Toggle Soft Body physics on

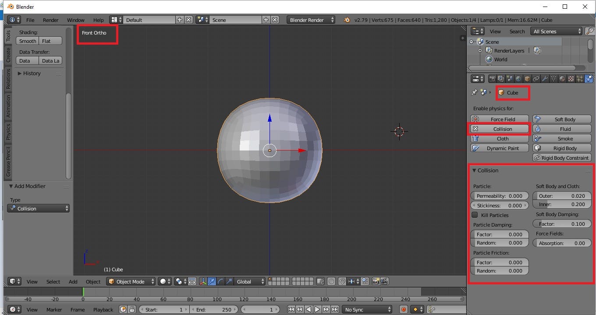(x=562, y=119)
